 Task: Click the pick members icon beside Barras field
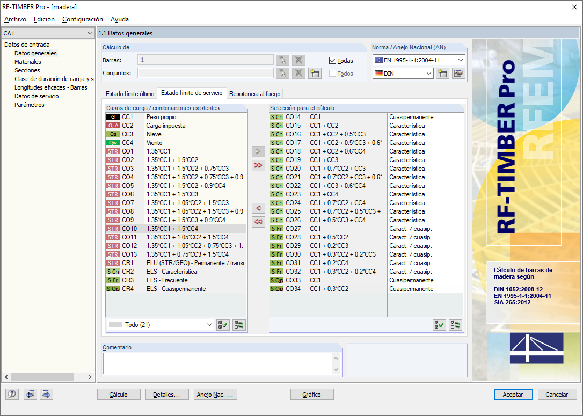tap(282, 60)
